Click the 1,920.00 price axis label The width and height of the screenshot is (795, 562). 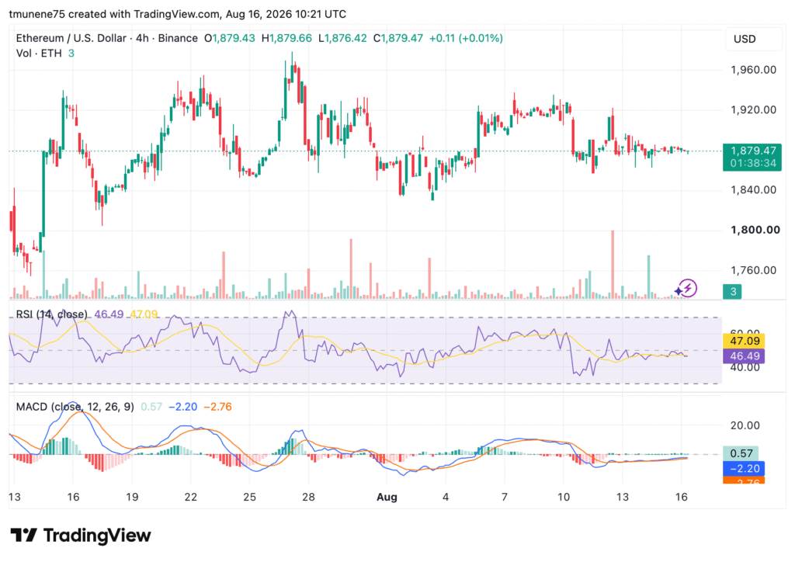[x=753, y=110]
